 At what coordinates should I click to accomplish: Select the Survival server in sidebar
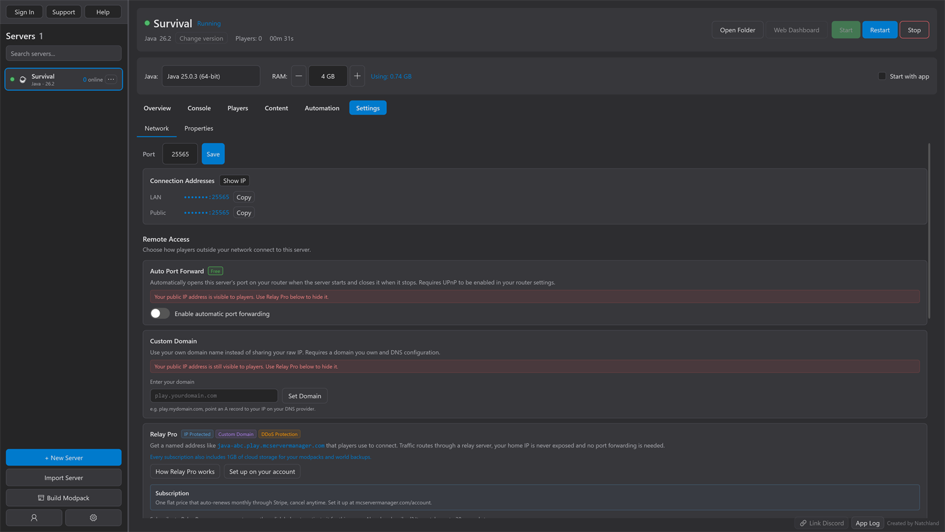pos(64,79)
